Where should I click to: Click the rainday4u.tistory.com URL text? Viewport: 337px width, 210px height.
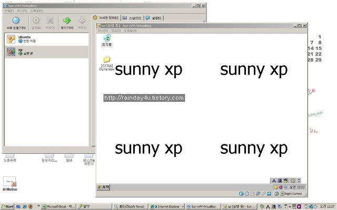pyautogui.click(x=144, y=98)
